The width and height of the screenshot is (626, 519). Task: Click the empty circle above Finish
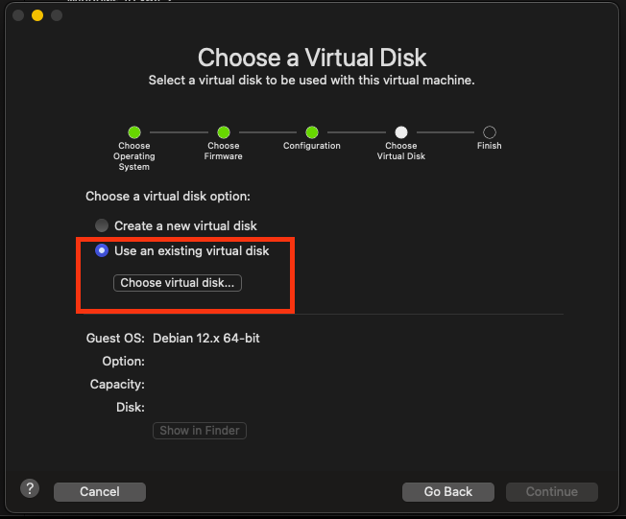click(x=490, y=132)
